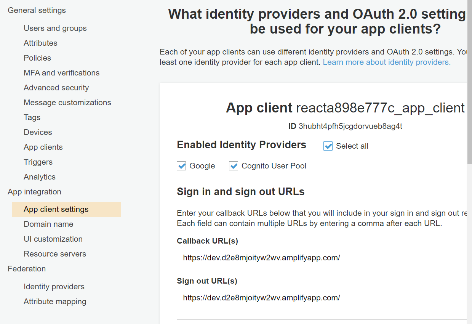
Task: Open Attribute mapping page
Action: (x=55, y=302)
